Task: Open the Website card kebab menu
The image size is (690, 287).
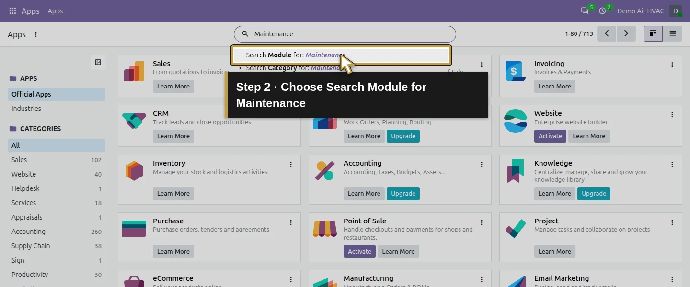Action: click(x=672, y=115)
